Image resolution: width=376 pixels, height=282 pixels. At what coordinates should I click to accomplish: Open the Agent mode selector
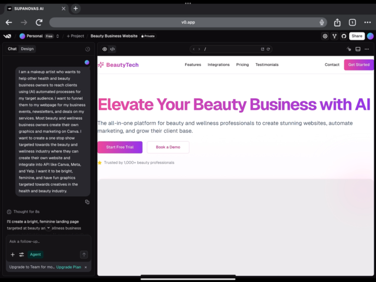[36, 255]
